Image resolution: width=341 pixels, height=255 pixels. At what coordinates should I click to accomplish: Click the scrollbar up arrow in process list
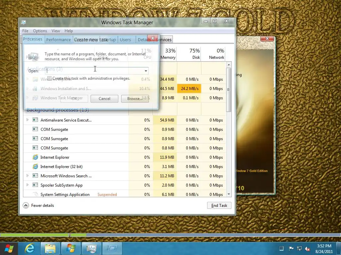click(228, 65)
